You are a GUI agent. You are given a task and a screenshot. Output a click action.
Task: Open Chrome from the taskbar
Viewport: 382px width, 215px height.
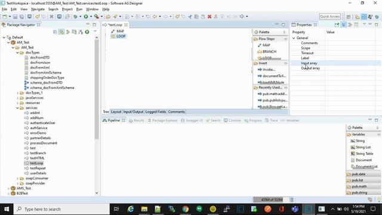(186, 209)
